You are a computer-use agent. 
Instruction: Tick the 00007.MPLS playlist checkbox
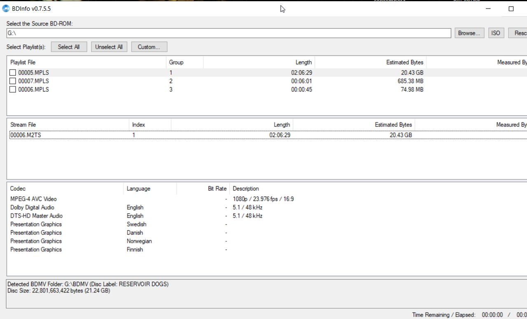click(x=13, y=81)
